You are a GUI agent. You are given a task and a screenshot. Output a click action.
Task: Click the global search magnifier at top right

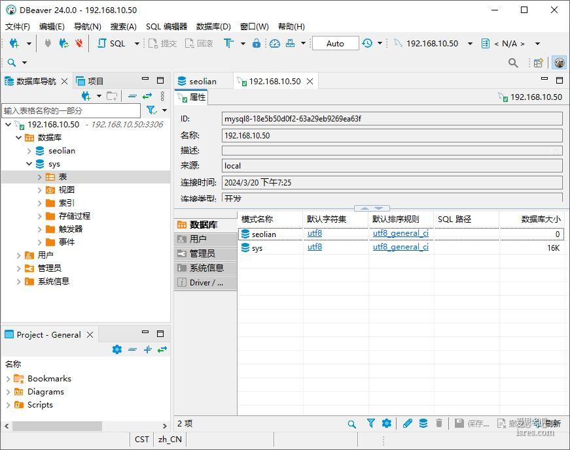(513, 63)
